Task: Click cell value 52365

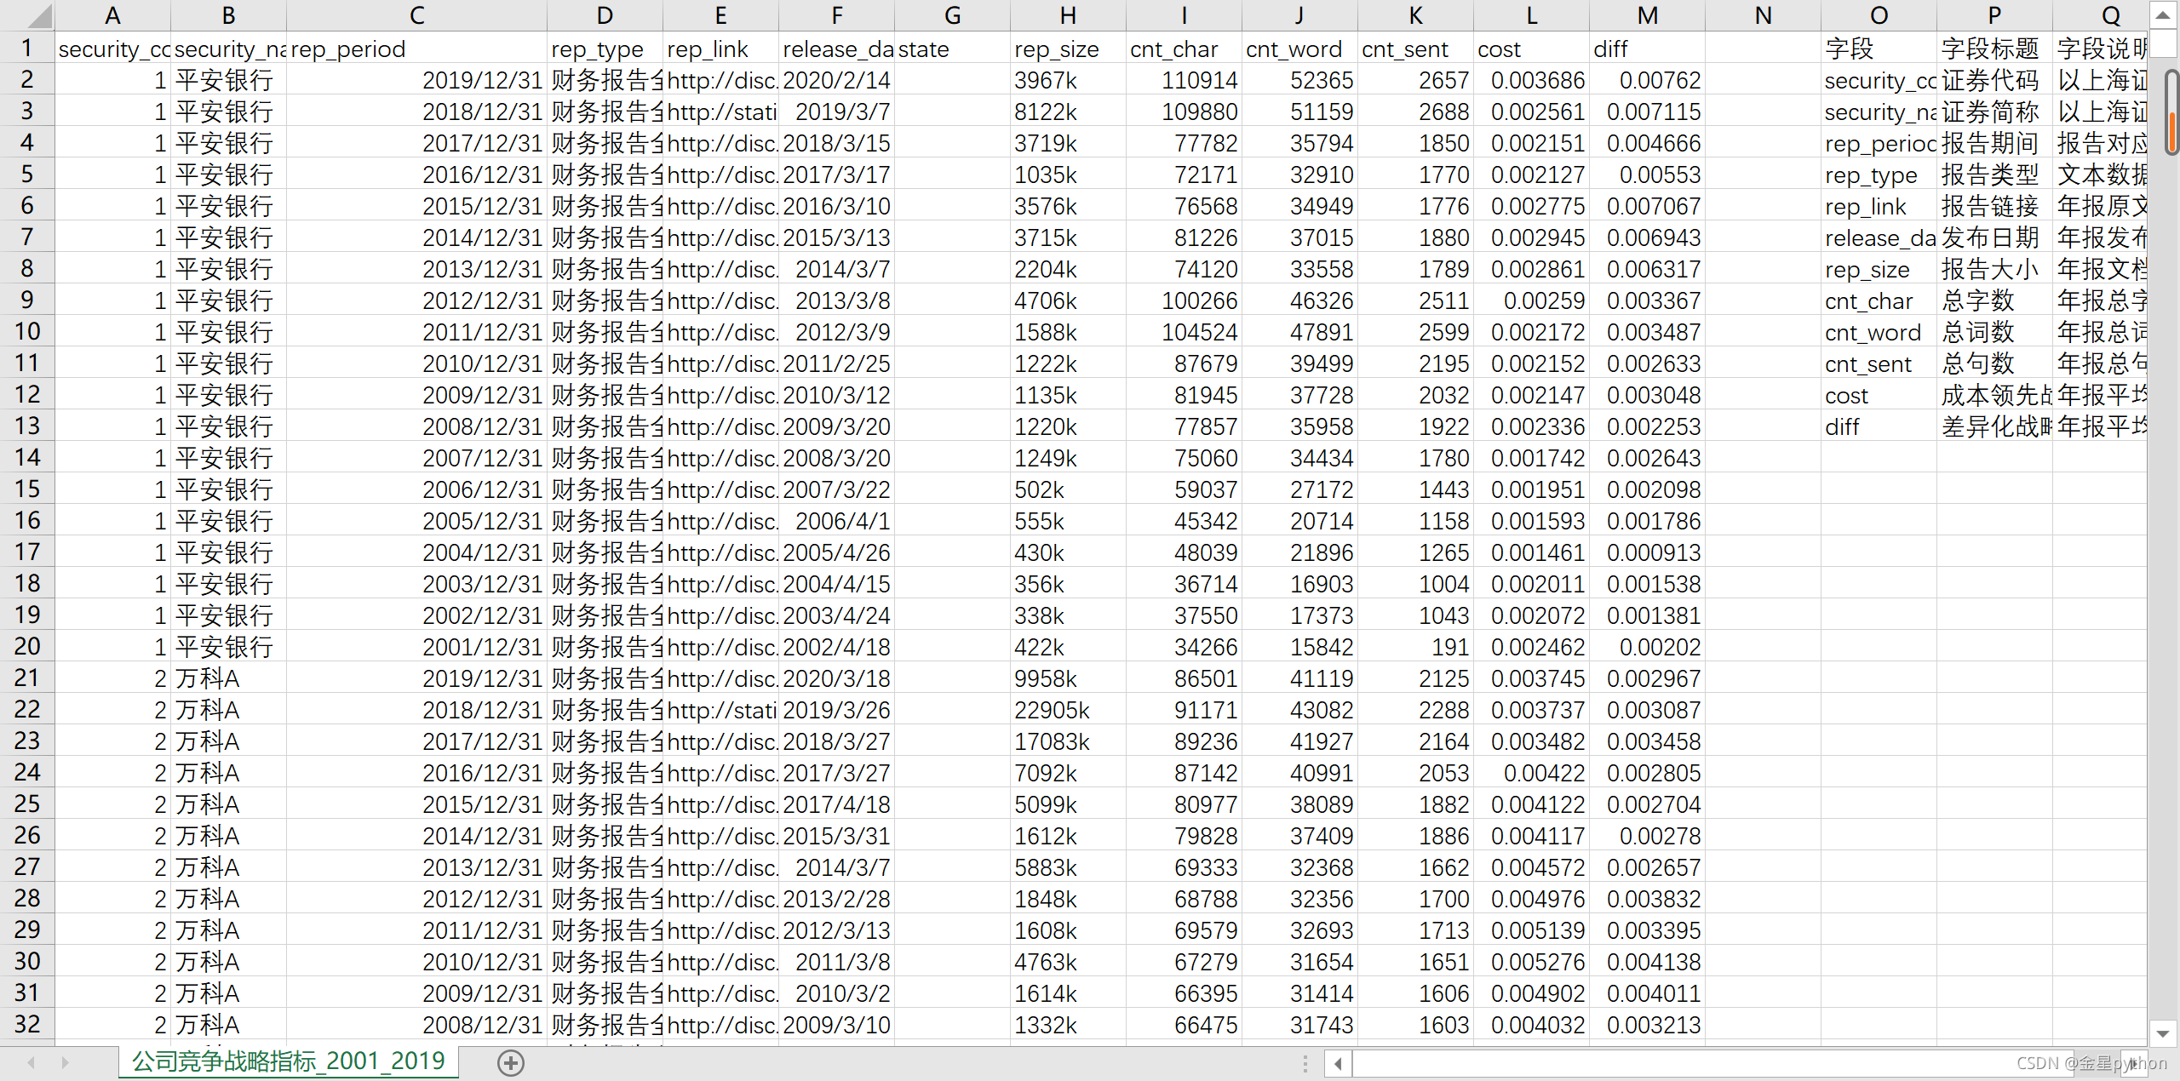Action: coord(1299,80)
